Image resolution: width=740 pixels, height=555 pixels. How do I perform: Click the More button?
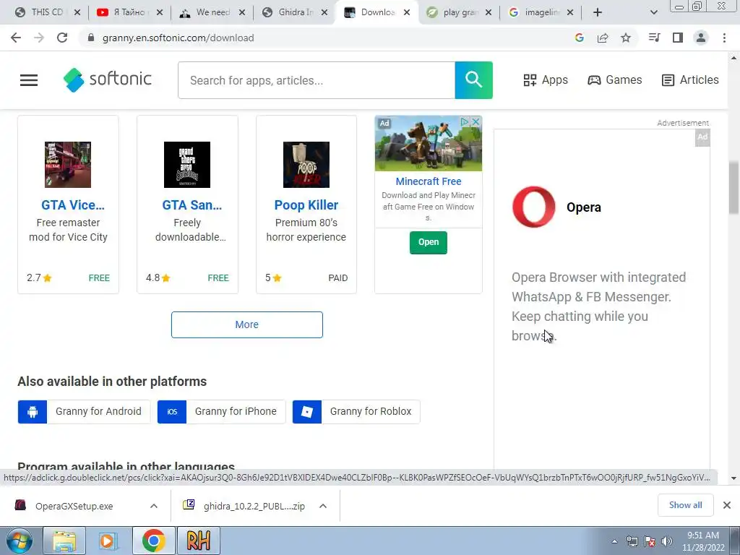point(247,324)
